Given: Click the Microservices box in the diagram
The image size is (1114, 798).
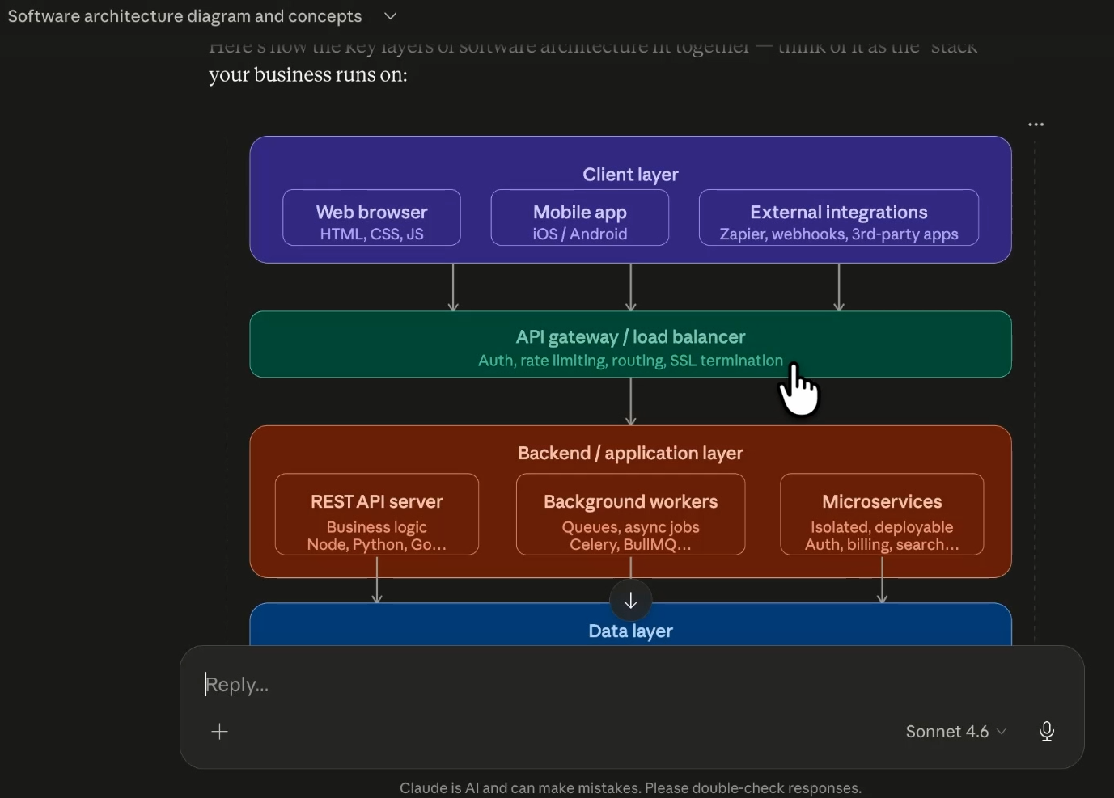Looking at the screenshot, I should (881, 515).
